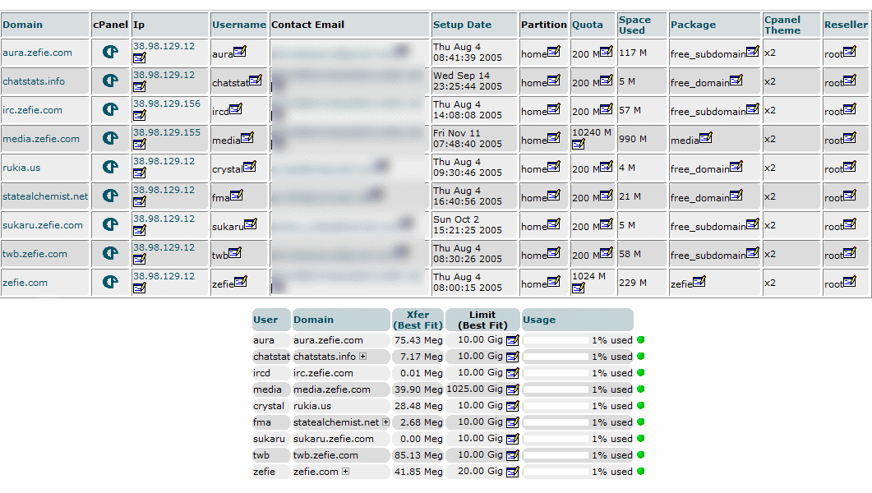Click cPanel icon in media.zefie.com row
The width and height of the screenshot is (872, 493).
click(x=110, y=139)
